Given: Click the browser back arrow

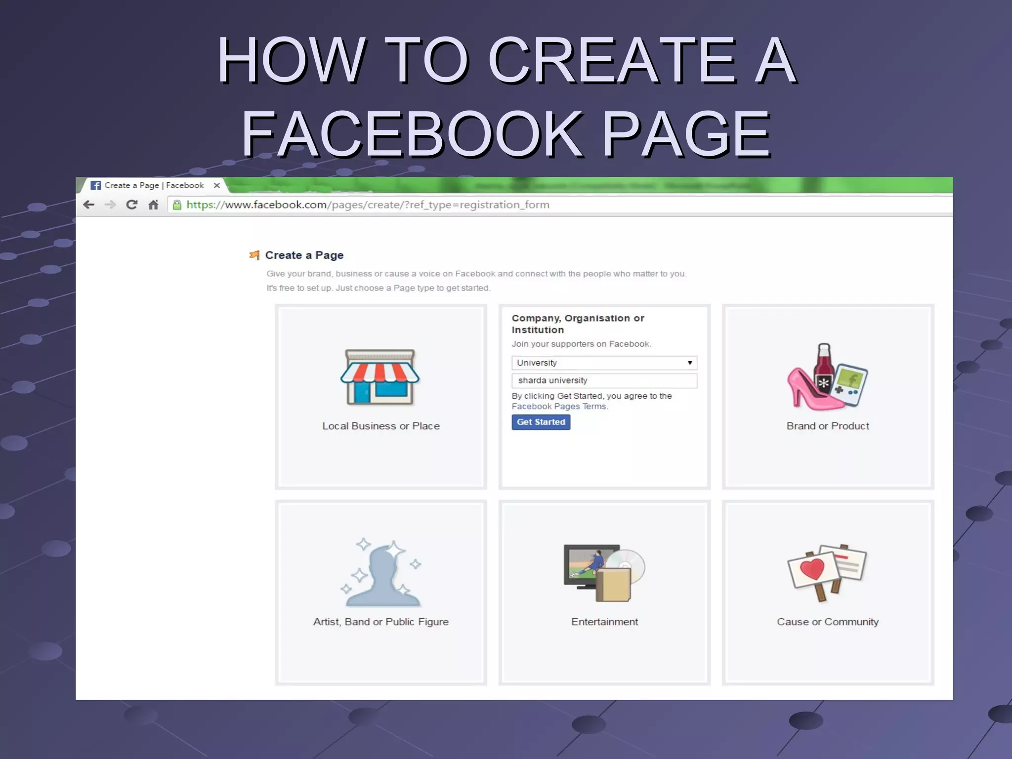Looking at the screenshot, I should pyautogui.click(x=88, y=205).
